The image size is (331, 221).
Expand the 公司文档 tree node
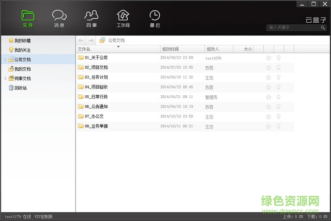(5, 60)
